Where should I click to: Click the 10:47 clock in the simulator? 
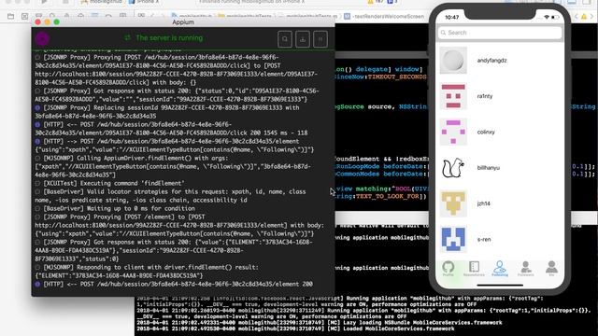(x=452, y=17)
